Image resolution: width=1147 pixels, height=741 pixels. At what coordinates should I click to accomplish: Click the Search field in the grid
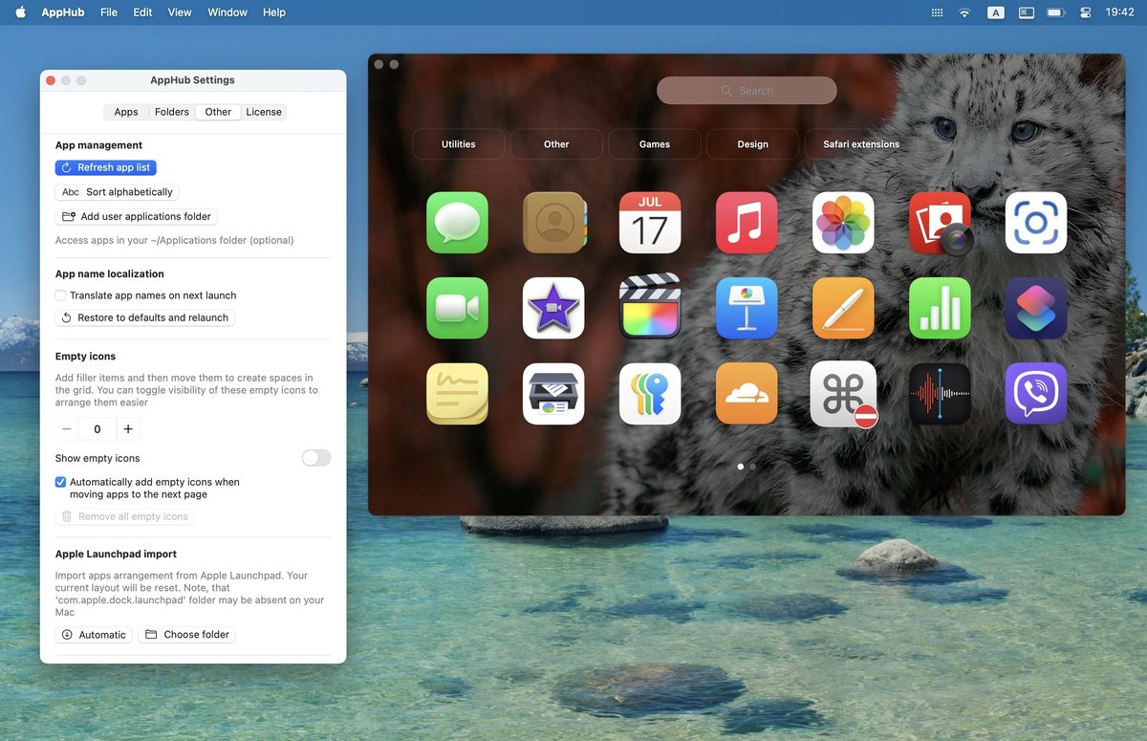pos(747,90)
